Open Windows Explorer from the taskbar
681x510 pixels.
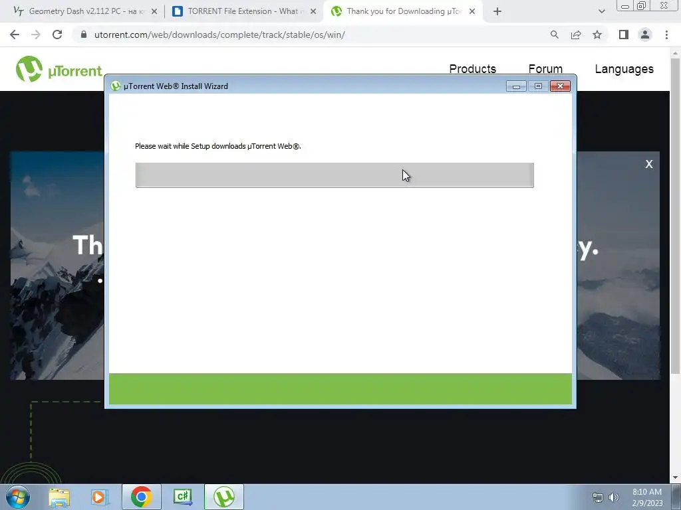[59, 497]
